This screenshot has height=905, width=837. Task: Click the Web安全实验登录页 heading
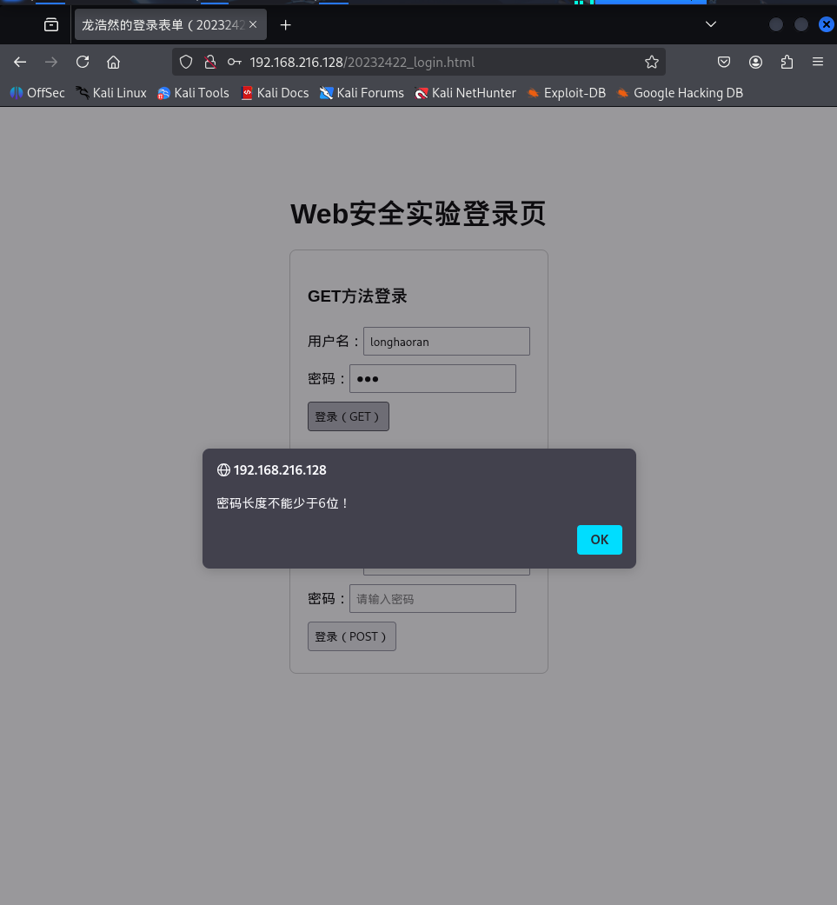click(418, 214)
